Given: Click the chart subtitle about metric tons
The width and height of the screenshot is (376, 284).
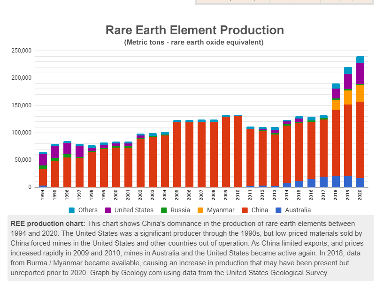Looking at the screenshot, I should tap(194, 42).
